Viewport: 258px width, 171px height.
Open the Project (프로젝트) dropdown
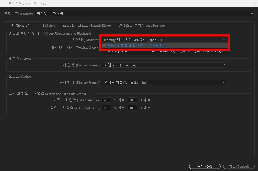pyautogui.click(x=145, y=14)
